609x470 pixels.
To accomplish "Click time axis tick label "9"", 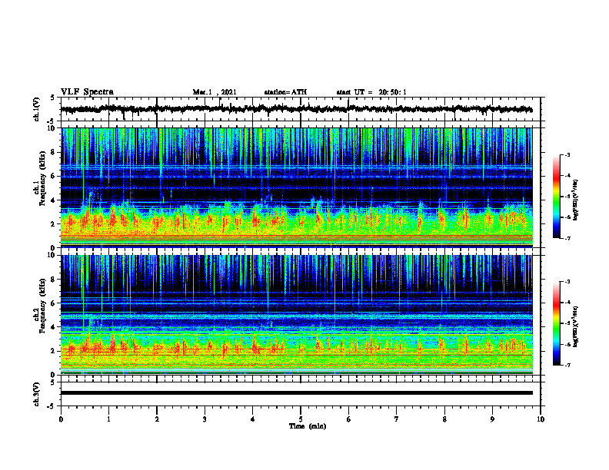I will (492, 419).
